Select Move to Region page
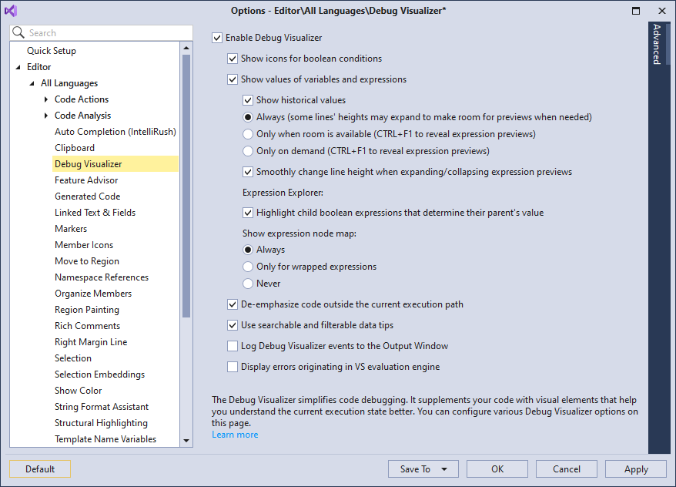The image size is (676, 487). (87, 261)
